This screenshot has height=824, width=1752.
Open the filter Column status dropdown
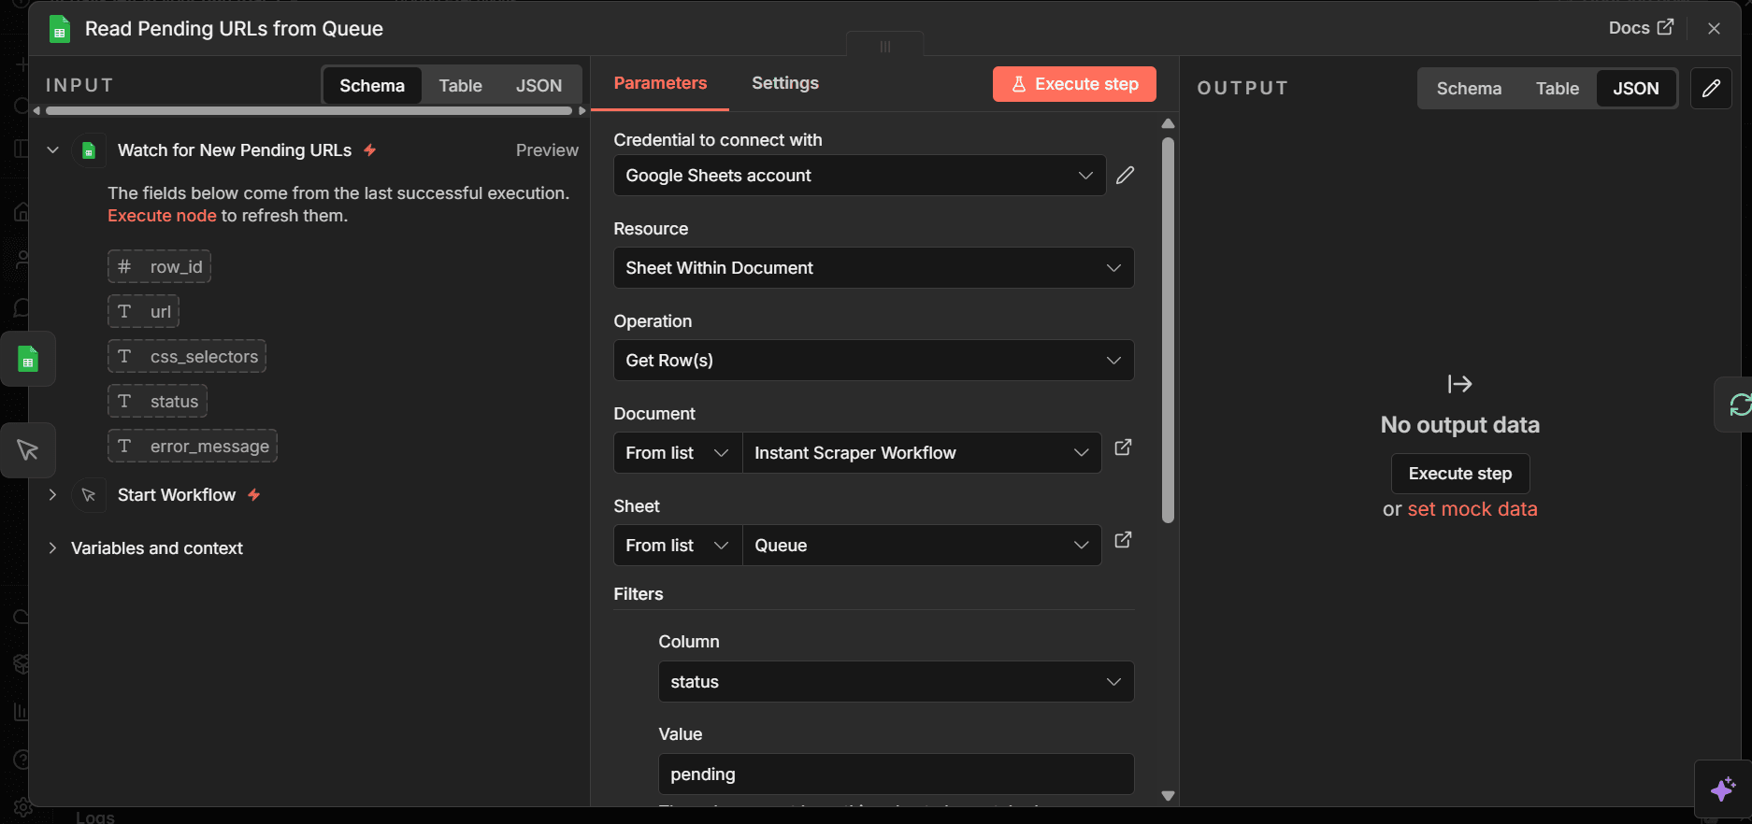896,682
